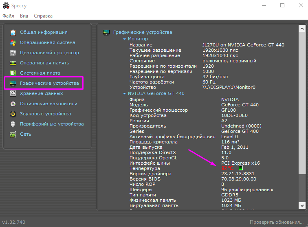Image resolution: width=308 pixels, height=227 pixels.
Task: Click the scrollbar up arrow
Action: click(x=302, y=29)
